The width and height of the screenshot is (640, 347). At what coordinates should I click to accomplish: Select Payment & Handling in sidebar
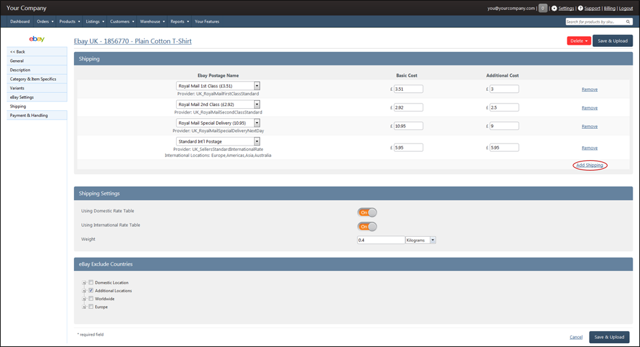(x=37, y=115)
